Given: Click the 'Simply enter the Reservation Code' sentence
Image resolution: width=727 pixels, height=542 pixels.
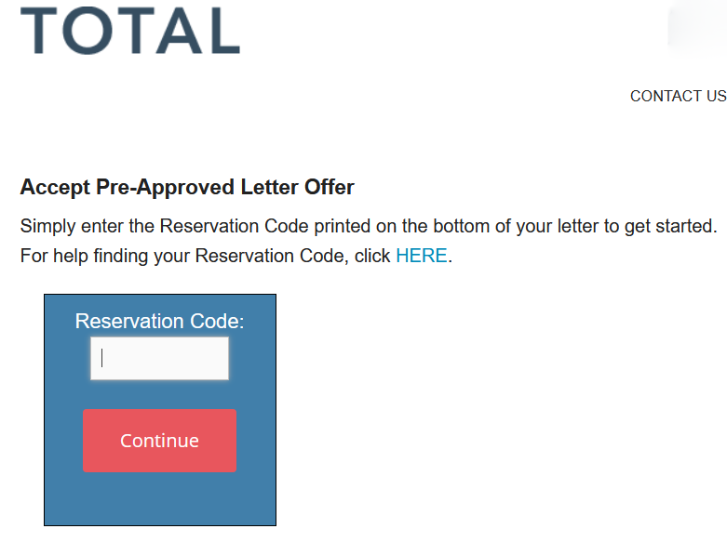Looking at the screenshot, I should pos(369,227).
